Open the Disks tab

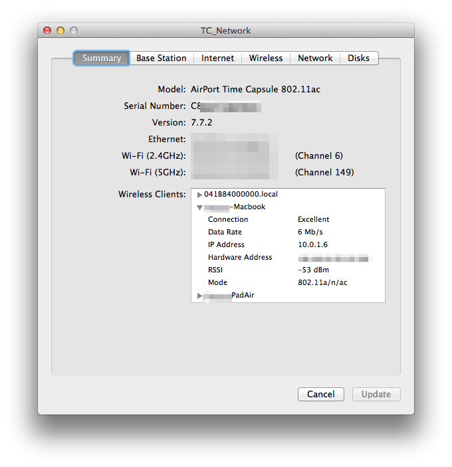pyautogui.click(x=358, y=58)
